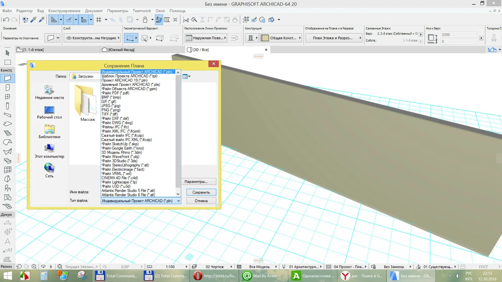Open Desktop location in save dialog

[x=49, y=112]
